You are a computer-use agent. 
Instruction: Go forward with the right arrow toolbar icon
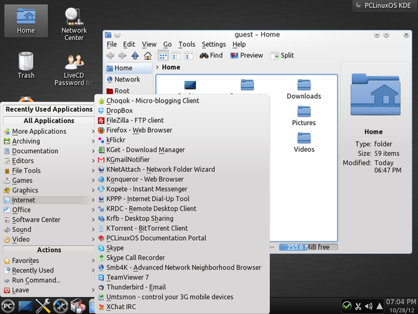point(122,56)
